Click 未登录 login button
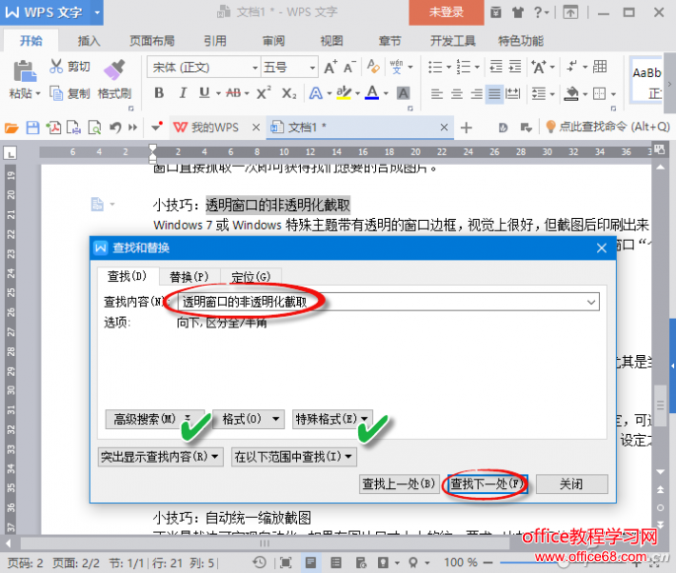Viewport: 676px width, 573px height. [x=446, y=12]
